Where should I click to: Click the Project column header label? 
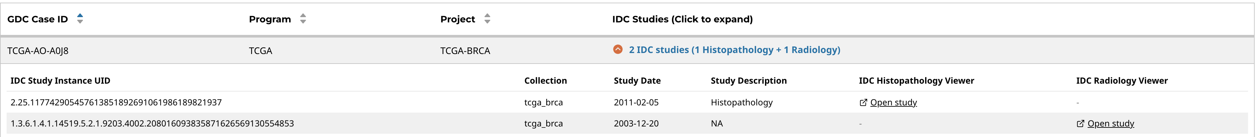click(457, 19)
